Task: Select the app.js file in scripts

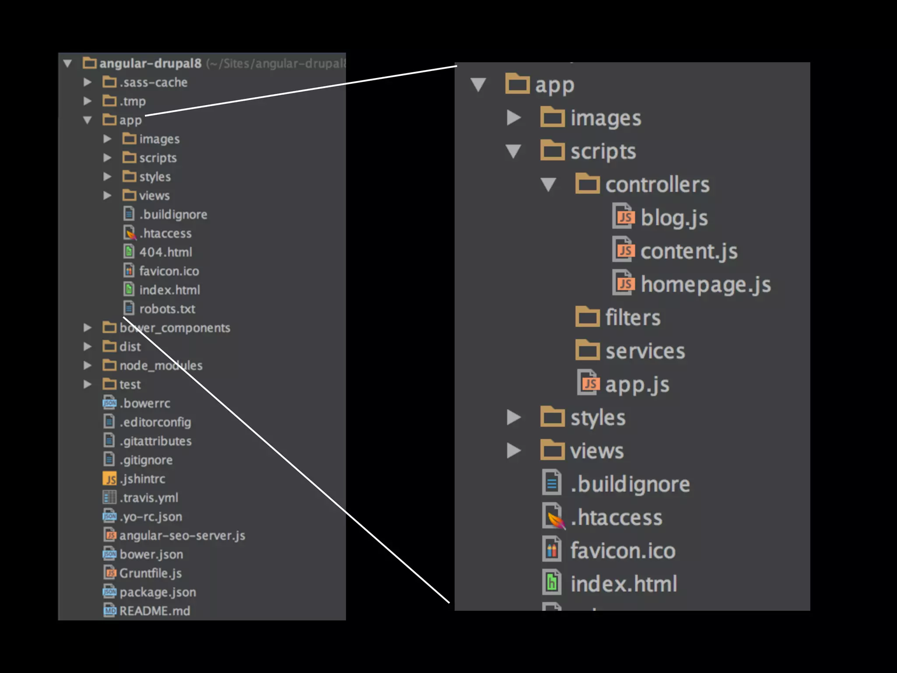Action: click(x=637, y=385)
